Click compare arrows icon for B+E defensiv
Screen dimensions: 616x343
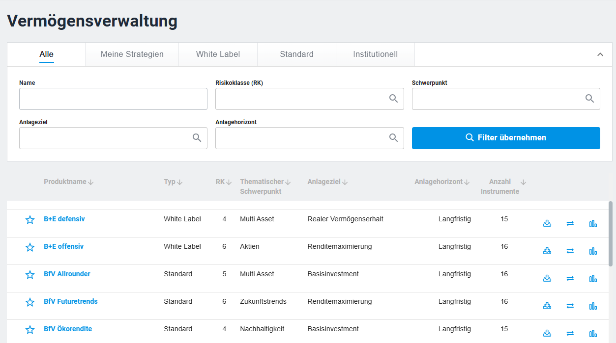click(570, 223)
